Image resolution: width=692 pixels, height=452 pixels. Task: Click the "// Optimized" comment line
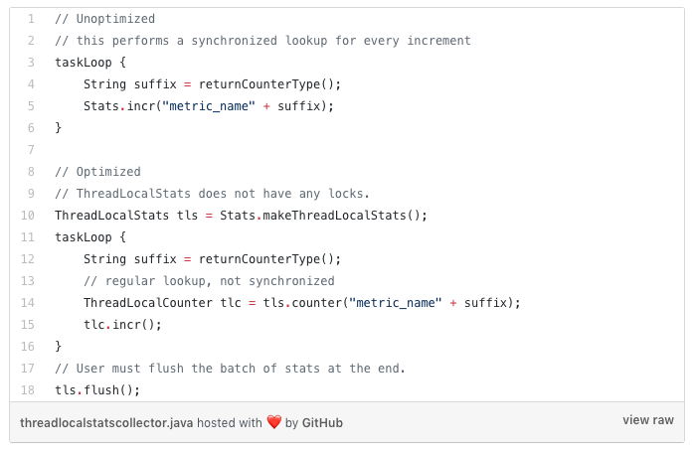coord(98,172)
